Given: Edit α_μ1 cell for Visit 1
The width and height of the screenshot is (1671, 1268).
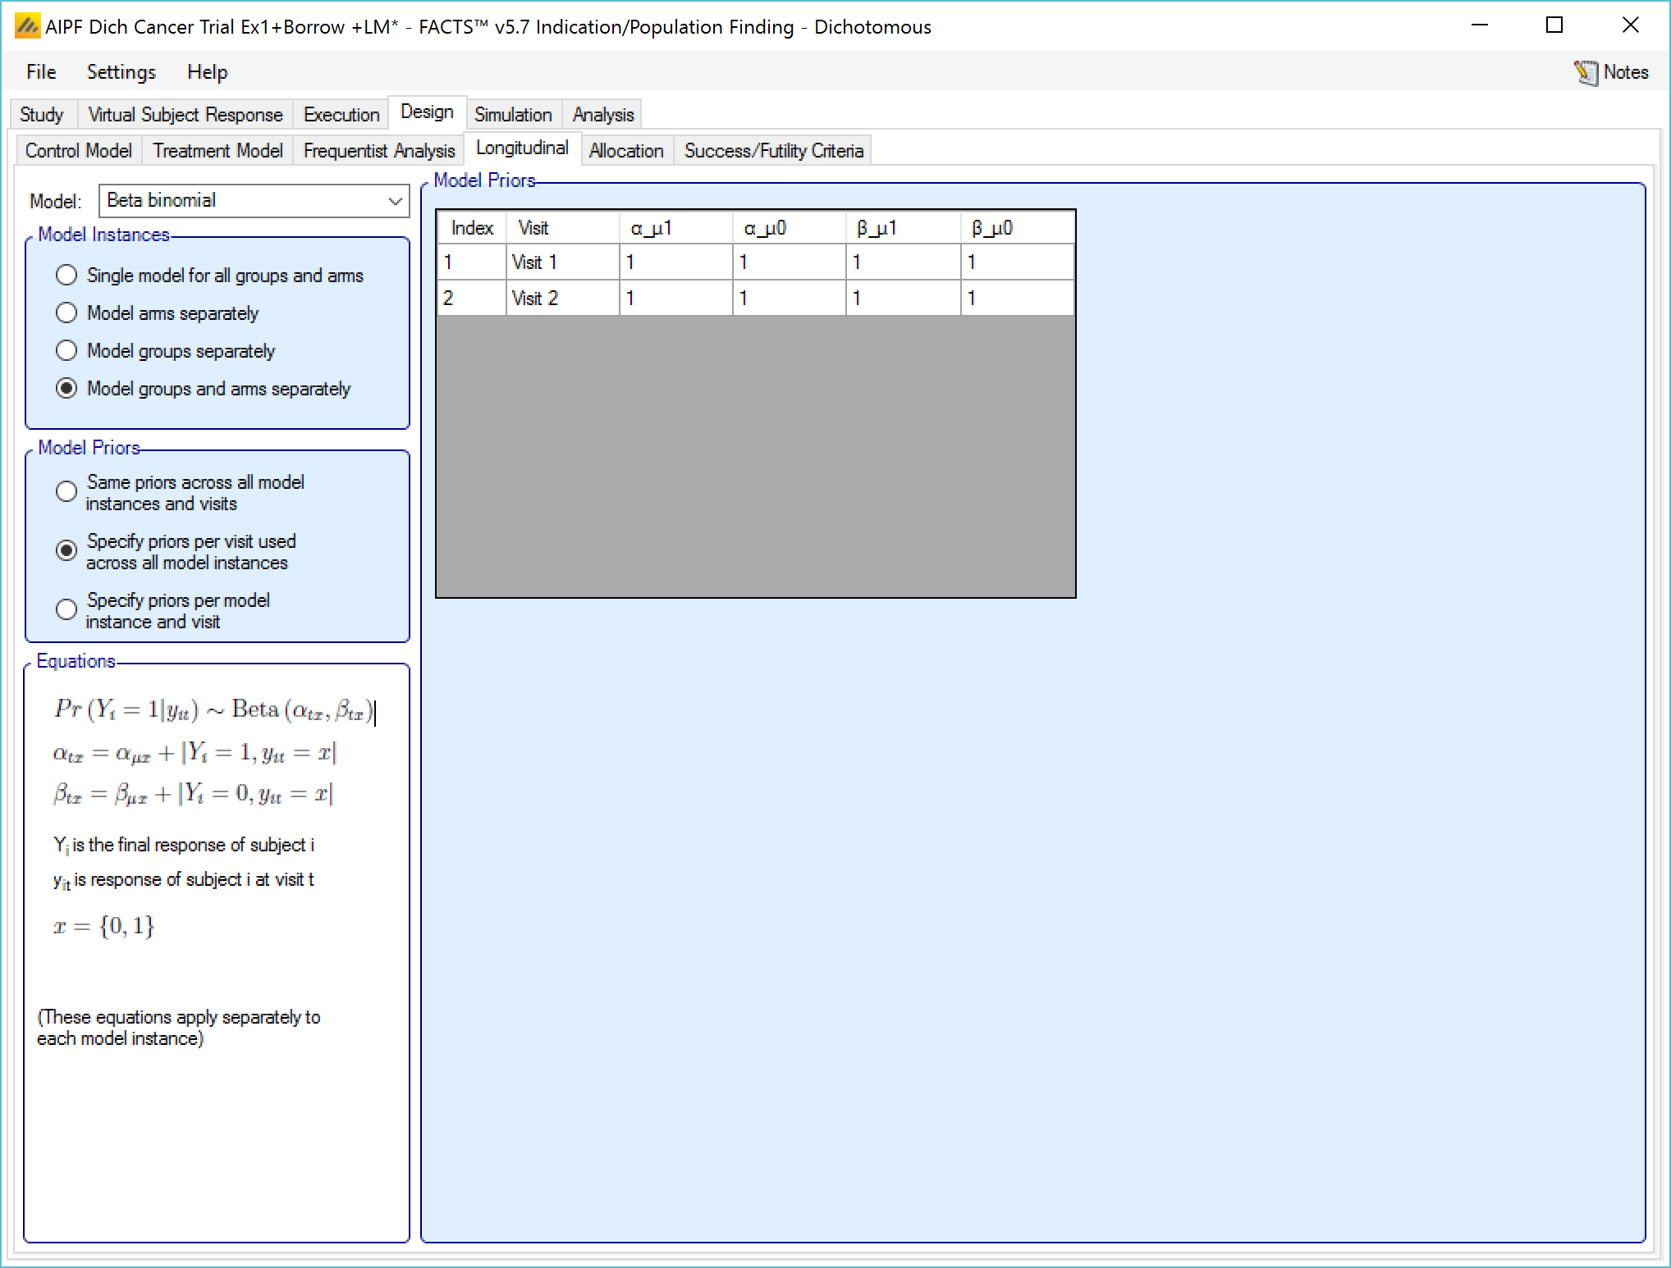Looking at the screenshot, I should click(x=675, y=262).
